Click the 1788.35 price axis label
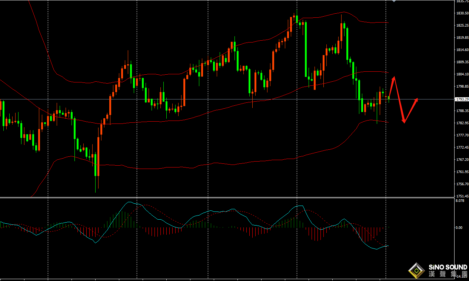 (x=462, y=111)
